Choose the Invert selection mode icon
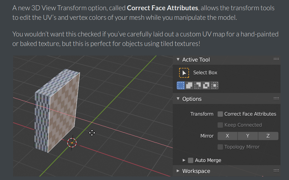Viewport: 289px width, 180px height. [206, 85]
